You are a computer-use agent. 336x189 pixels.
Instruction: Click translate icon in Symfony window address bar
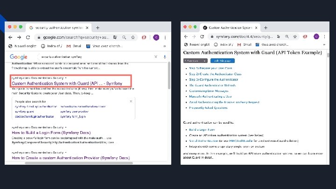point(278,37)
